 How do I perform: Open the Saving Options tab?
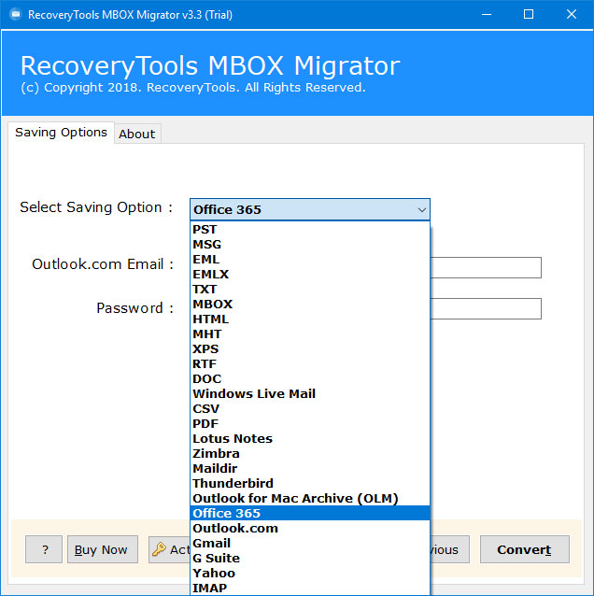click(x=62, y=133)
